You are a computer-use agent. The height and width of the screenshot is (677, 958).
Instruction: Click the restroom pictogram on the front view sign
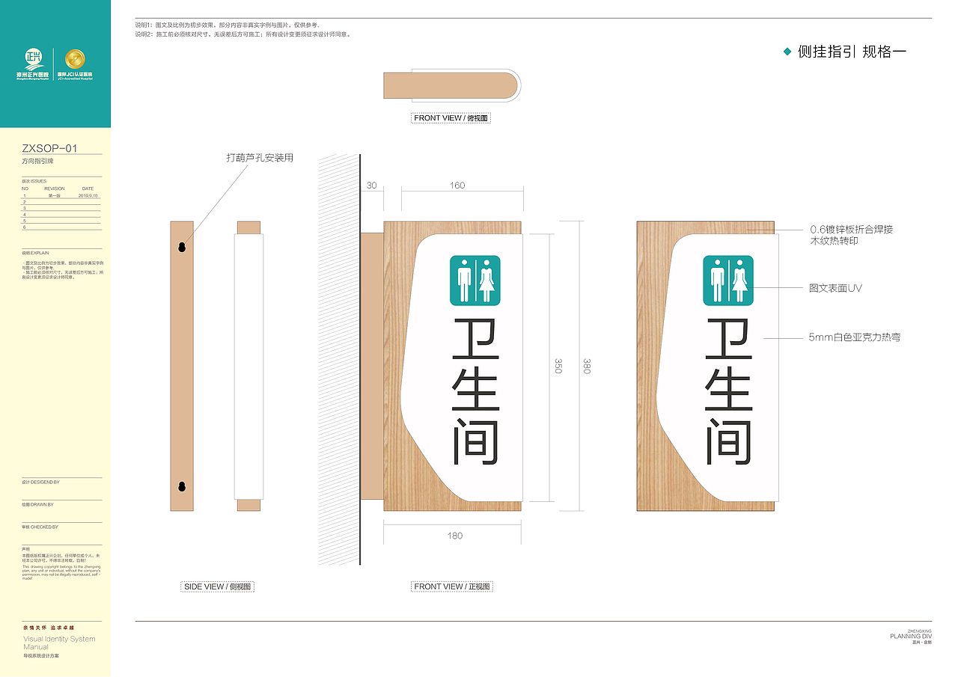(475, 281)
